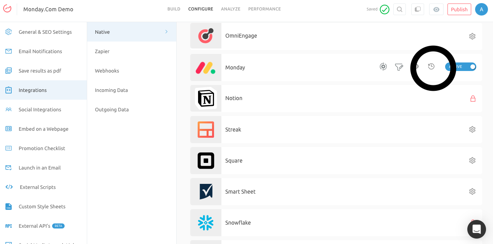The image size is (493, 244).
Task: Turn off the Monday ACTIVE toggle
Action: (461, 67)
